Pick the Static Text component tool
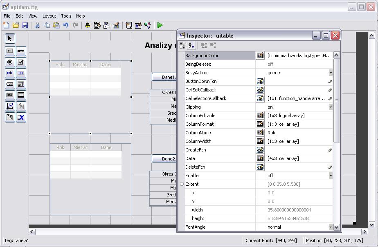Screen dimensions: 378x247 click(21, 73)
